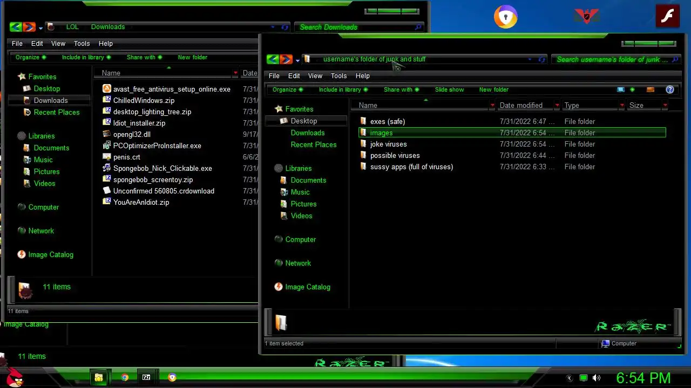
Task: Select Spongebob_Nick_Clickable.exe file
Action: (162, 168)
